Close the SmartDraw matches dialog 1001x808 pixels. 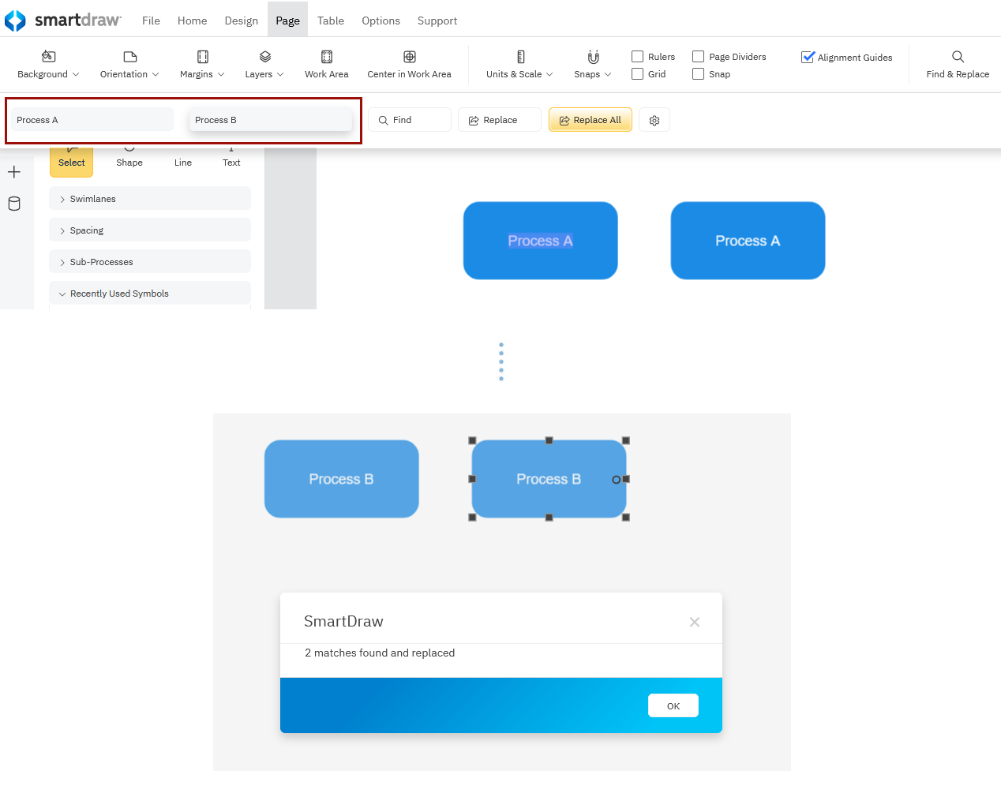click(694, 622)
